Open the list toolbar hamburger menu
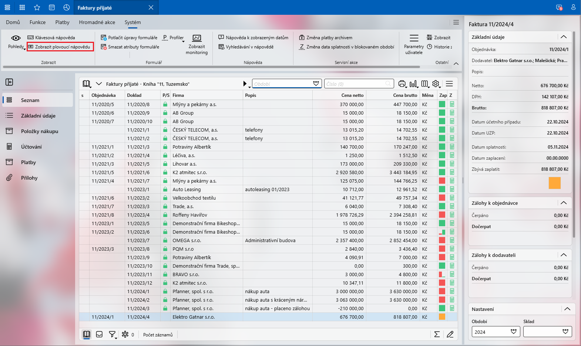Screen dimensions: 581x346 click(x=449, y=84)
